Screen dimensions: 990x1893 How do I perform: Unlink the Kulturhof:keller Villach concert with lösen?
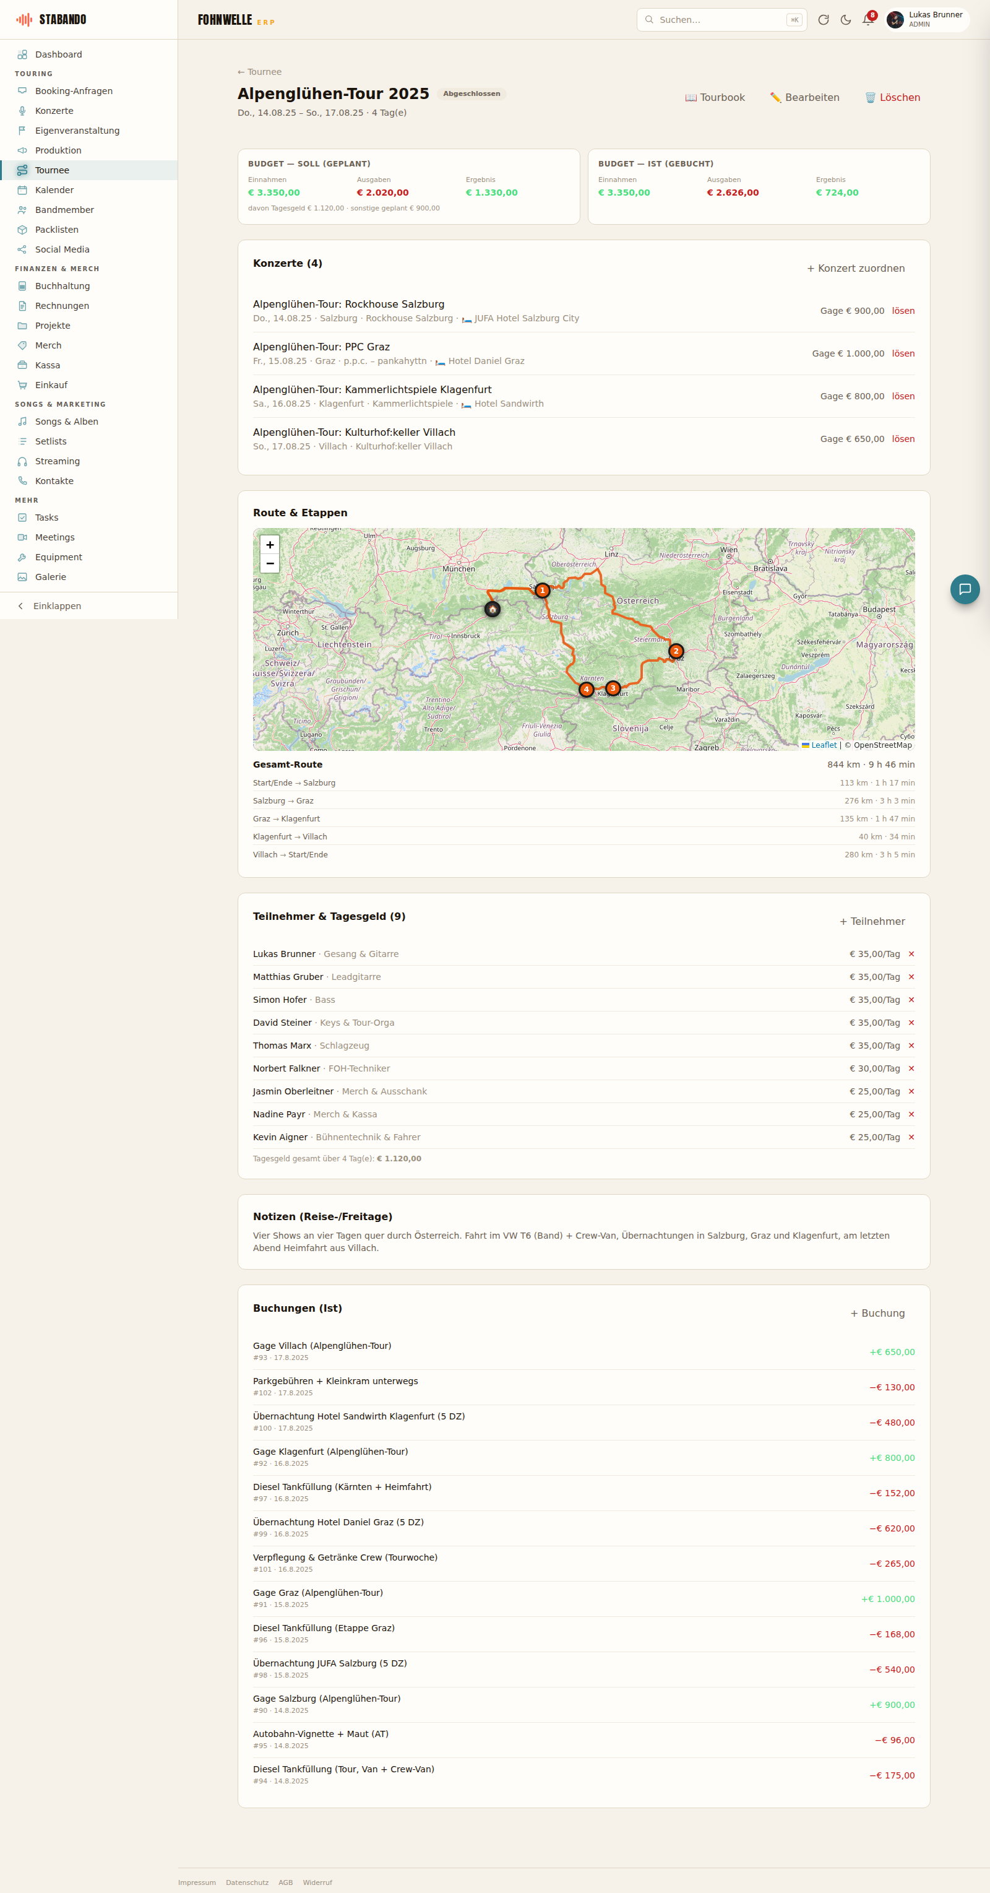point(903,439)
